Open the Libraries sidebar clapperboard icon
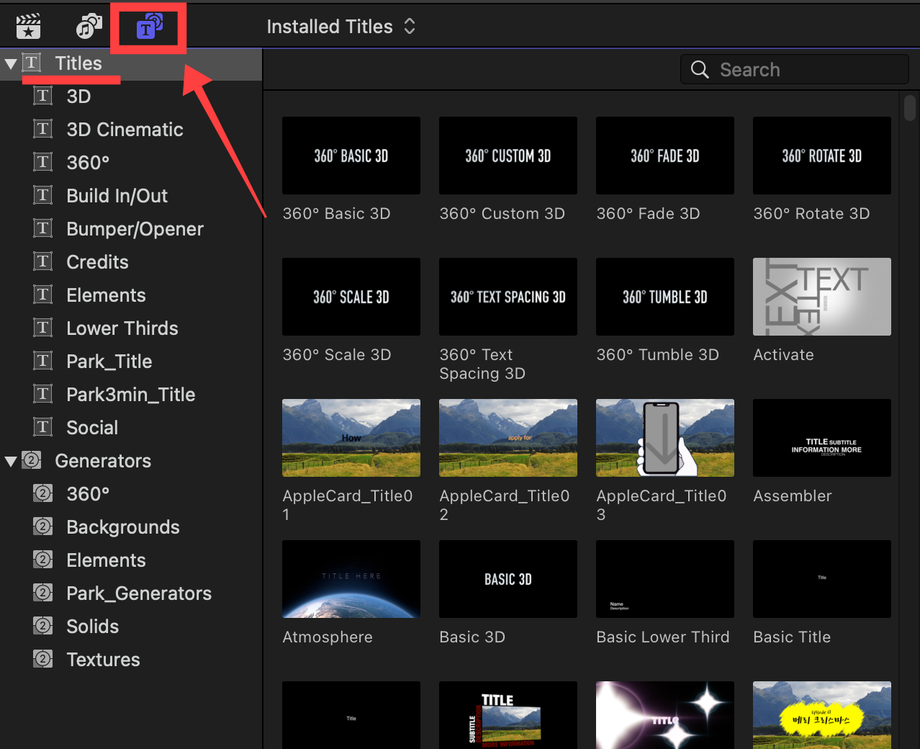 click(x=28, y=27)
